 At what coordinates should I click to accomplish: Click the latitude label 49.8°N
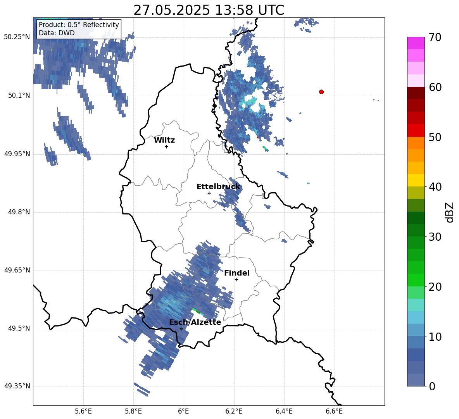click(x=19, y=212)
